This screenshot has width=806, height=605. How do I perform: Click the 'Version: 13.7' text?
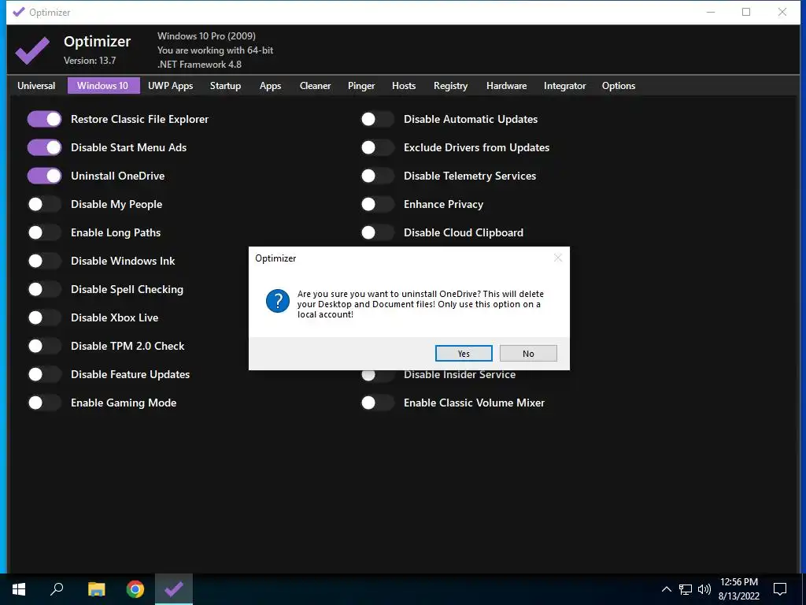(x=90, y=61)
